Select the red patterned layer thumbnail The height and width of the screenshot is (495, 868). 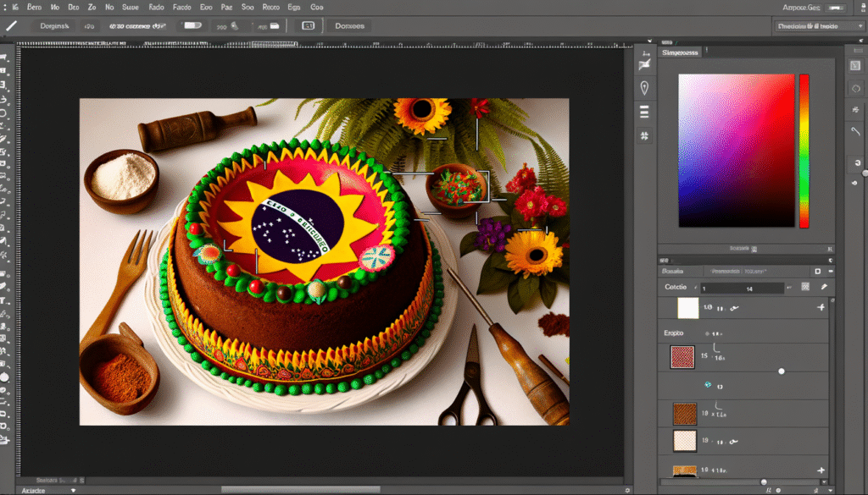tap(682, 357)
